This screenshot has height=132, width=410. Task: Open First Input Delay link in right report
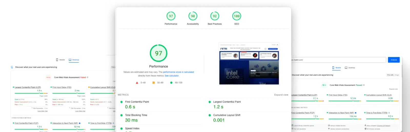tap(338, 95)
